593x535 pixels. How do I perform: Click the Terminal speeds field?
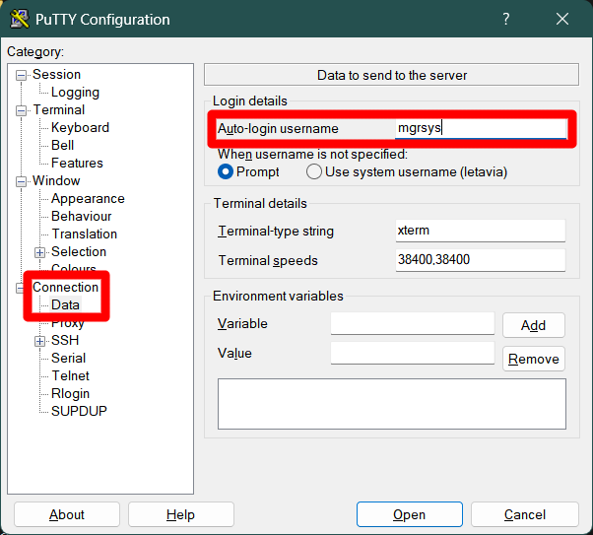pos(481,260)
